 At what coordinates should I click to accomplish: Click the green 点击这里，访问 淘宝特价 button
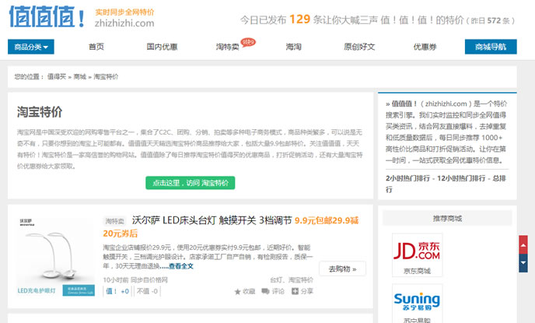[x=190, y=183]
